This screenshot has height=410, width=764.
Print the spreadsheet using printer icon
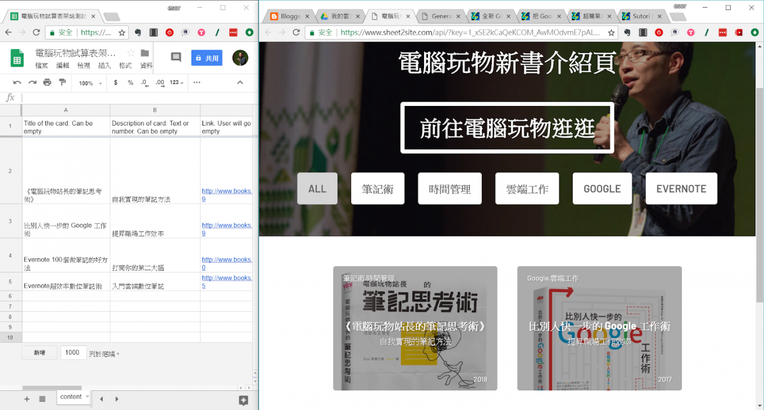click(47, 82)
